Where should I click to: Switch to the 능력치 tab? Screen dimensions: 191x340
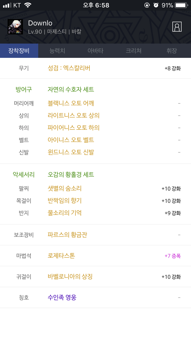click(57, 51)
